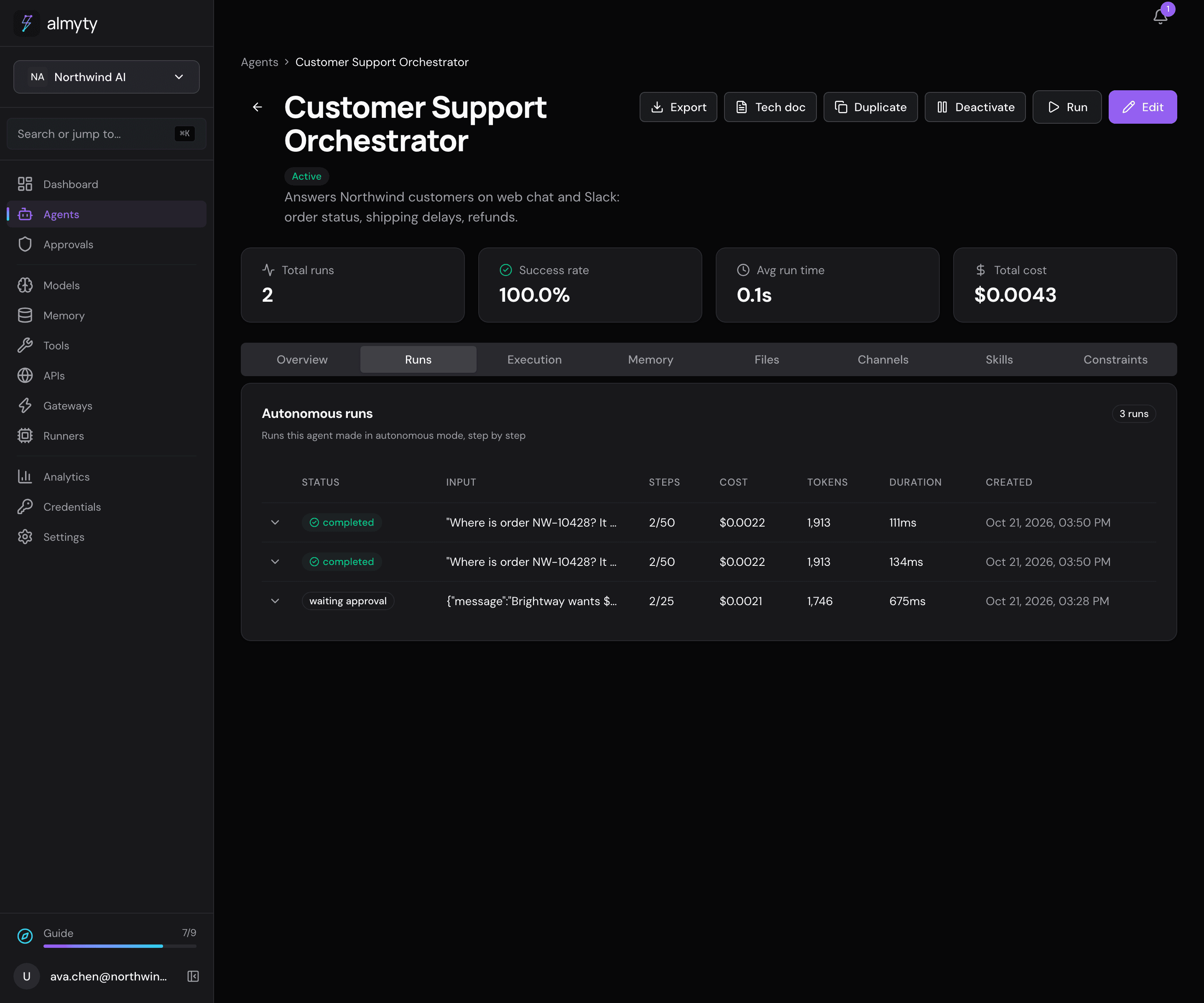
Task: Open the Constraints tab
Action: click(x=1116, y=359)
